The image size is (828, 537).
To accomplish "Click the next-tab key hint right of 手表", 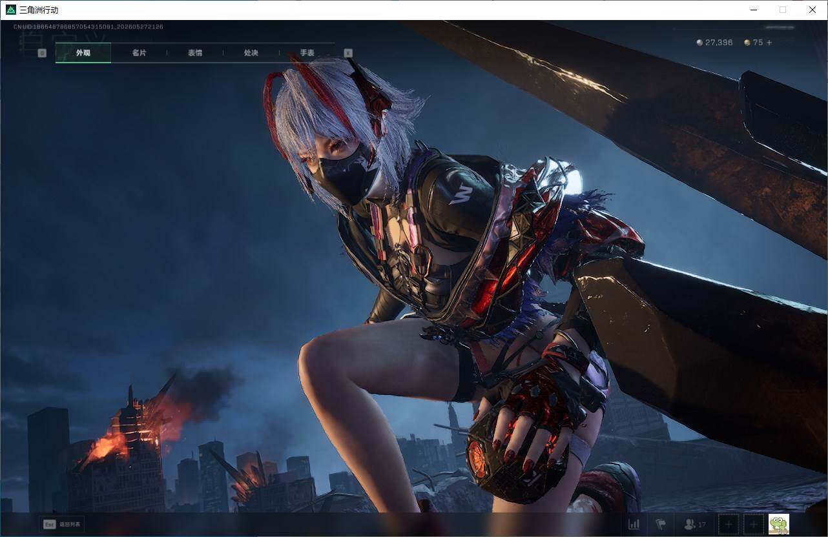I will (348, 53).
